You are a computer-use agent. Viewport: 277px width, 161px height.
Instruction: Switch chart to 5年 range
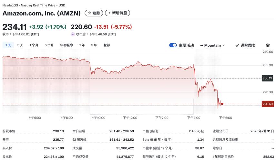pyautogui.click(x=94, y=45)
